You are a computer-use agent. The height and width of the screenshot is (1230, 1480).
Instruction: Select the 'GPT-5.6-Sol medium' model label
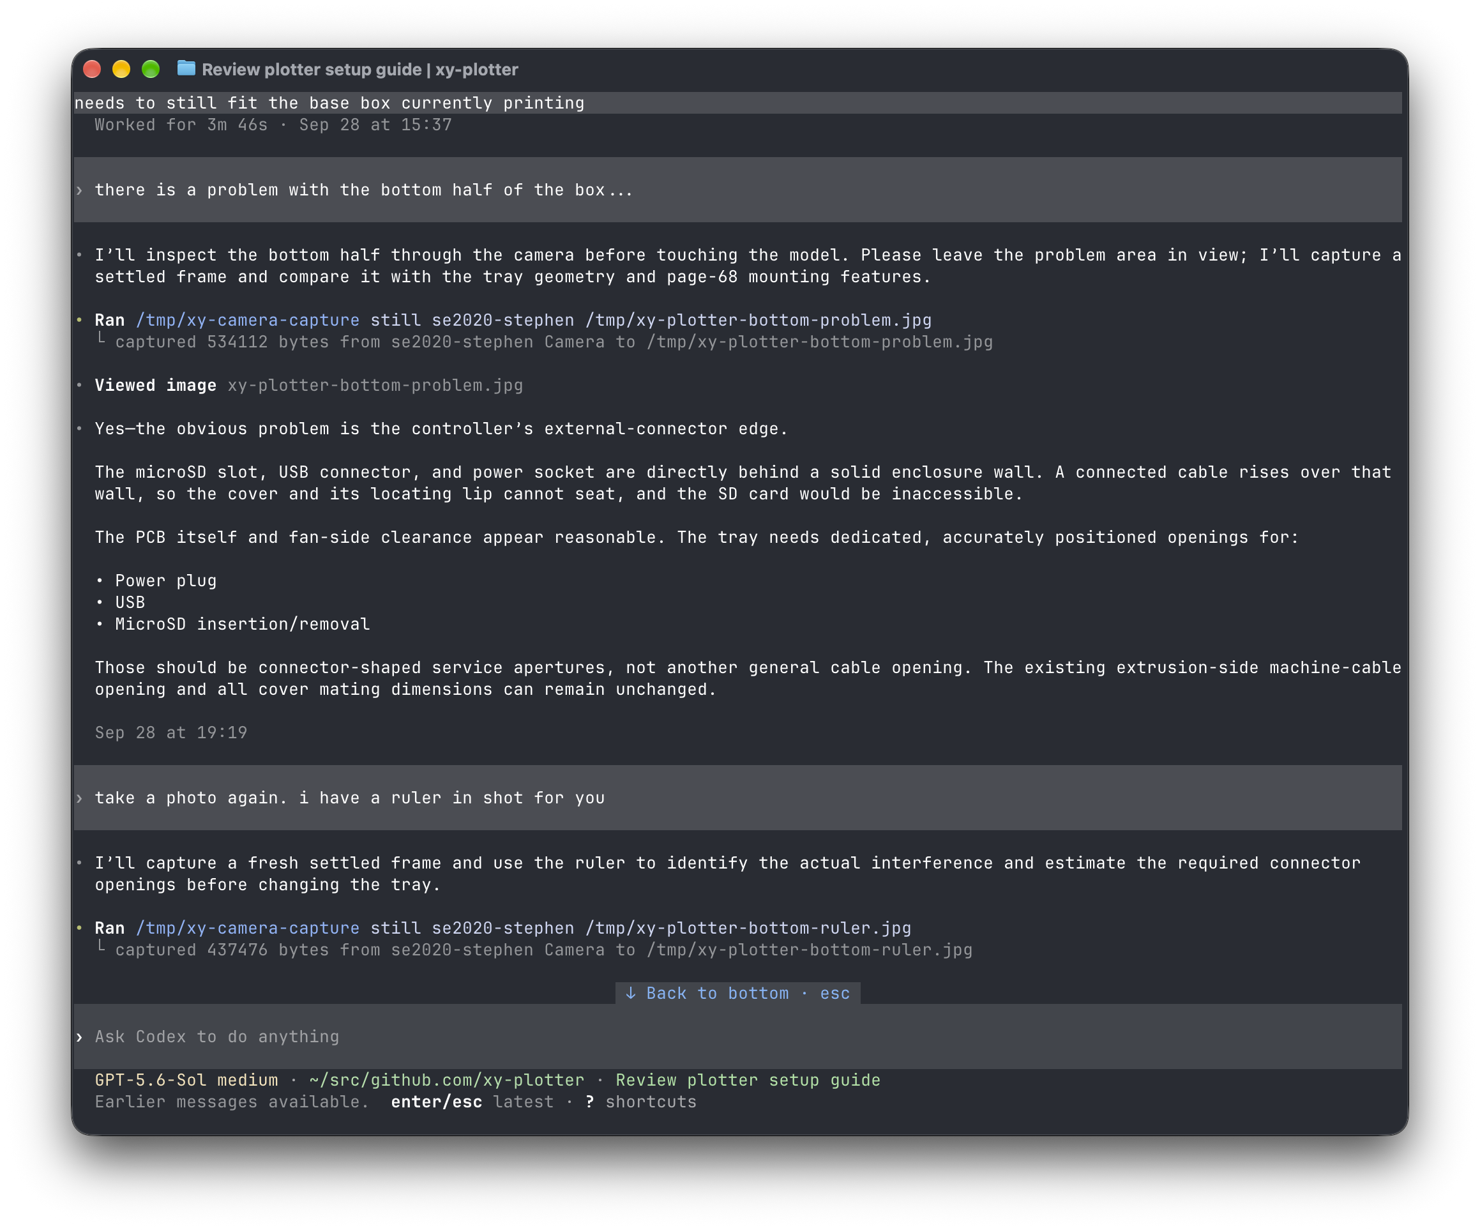point(187,1081)
